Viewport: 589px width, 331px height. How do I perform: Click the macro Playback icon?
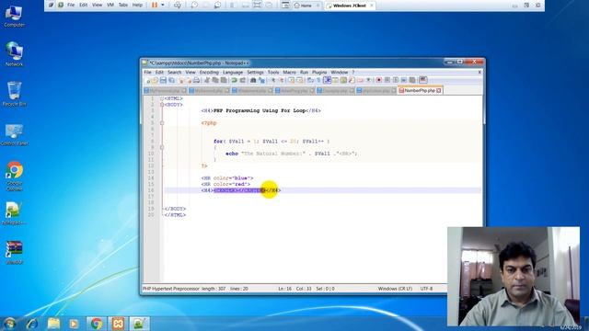point(396,80)
